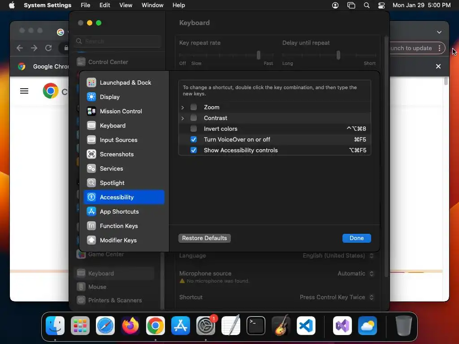Select Display shortcuts category
The height and width of the screenshot is (344, 459).
coord(124,97)
